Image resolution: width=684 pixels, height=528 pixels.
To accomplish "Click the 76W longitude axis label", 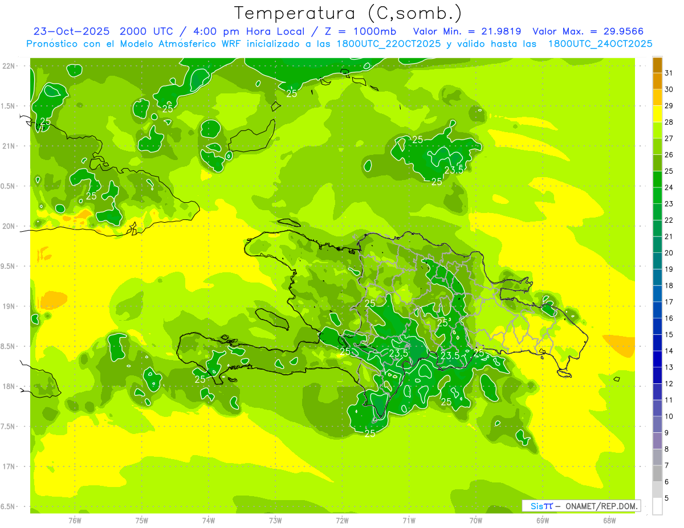I will [75, 520].
